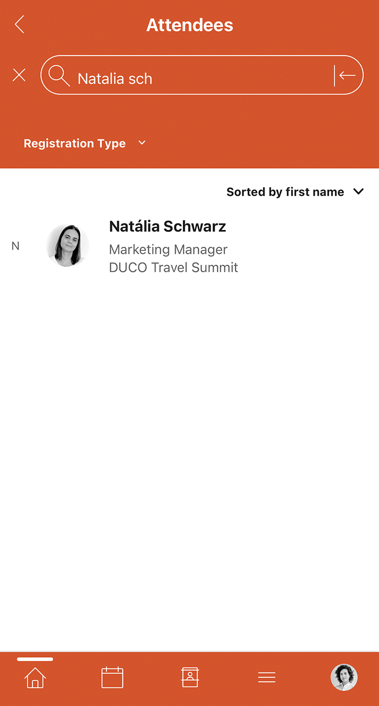
Task: Open the calendar agenda tab
Action: pyautogui.click(x=112, y=677)
